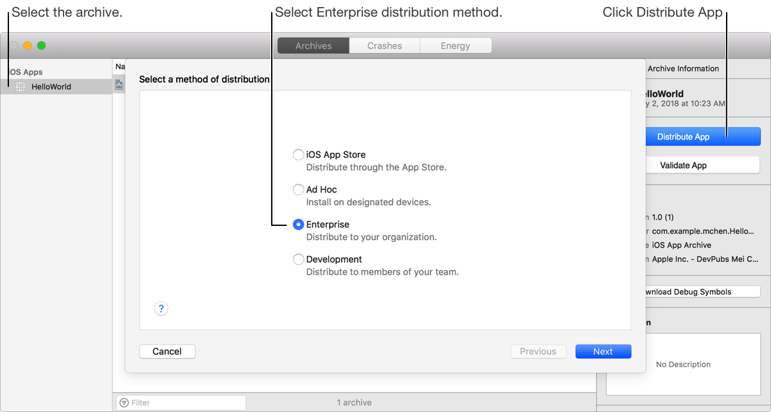Click the filter icon in bottom bar

point(124,402)
